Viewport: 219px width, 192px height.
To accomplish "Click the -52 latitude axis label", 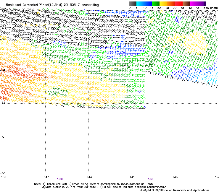I will point(3,39).
